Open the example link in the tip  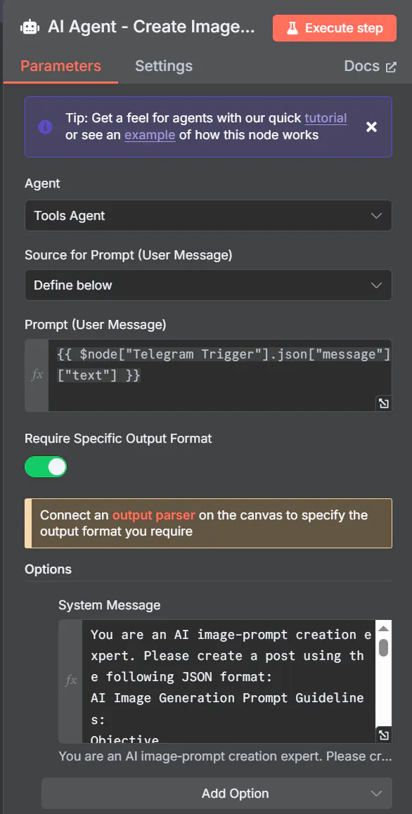[x=150, y=135]
